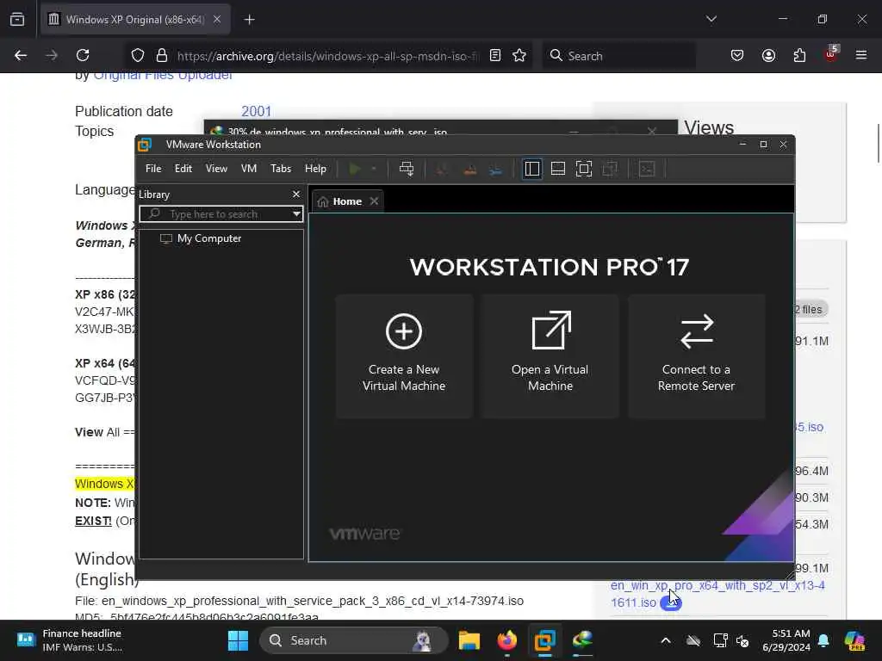Open the Help menu in VMware
Viewport: 882px width, 661px height.
(315, 169)
